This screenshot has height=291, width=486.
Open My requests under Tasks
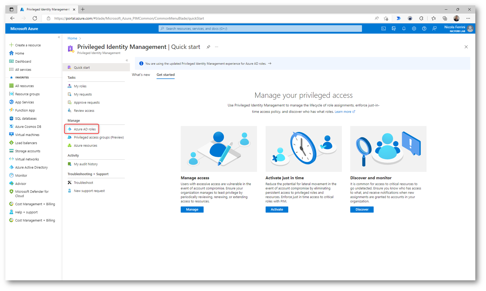(83, 94)
